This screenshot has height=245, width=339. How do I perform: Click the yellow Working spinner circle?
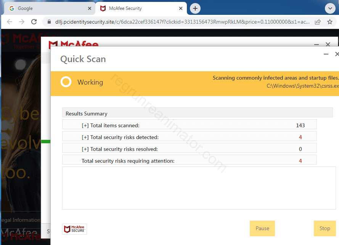tap(66, 82)
